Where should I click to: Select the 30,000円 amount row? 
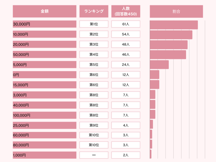(x=45, y=24)
